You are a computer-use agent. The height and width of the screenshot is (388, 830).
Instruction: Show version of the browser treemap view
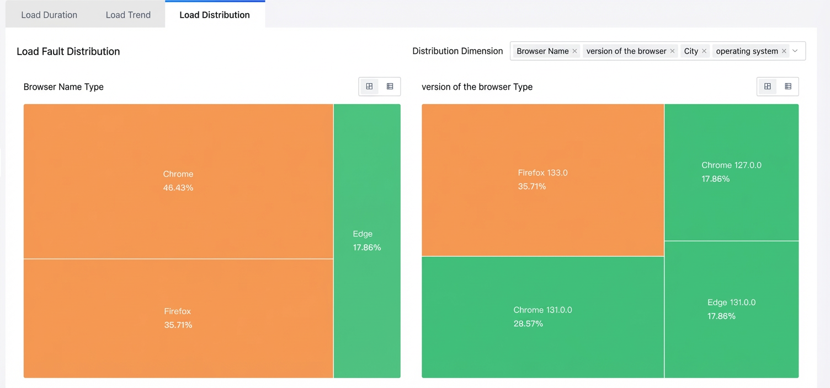tap(767, 87)
